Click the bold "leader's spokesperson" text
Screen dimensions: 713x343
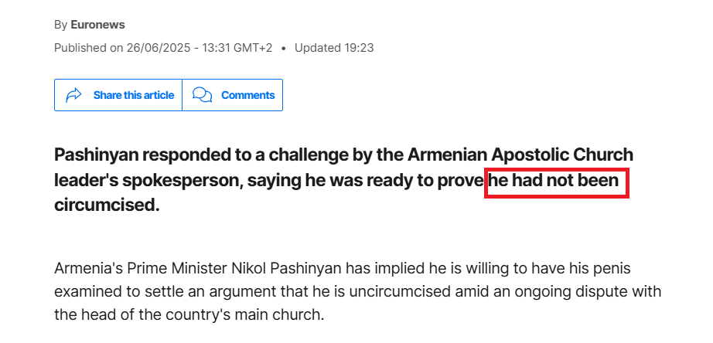(146, 181)
